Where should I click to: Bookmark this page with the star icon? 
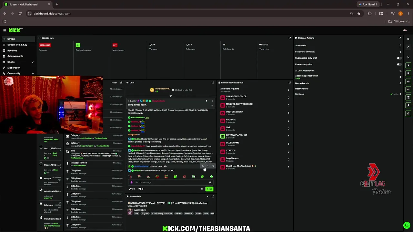coord(359,14)
